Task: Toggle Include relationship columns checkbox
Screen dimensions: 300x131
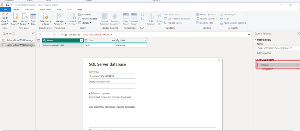Action: click(90, 130)
